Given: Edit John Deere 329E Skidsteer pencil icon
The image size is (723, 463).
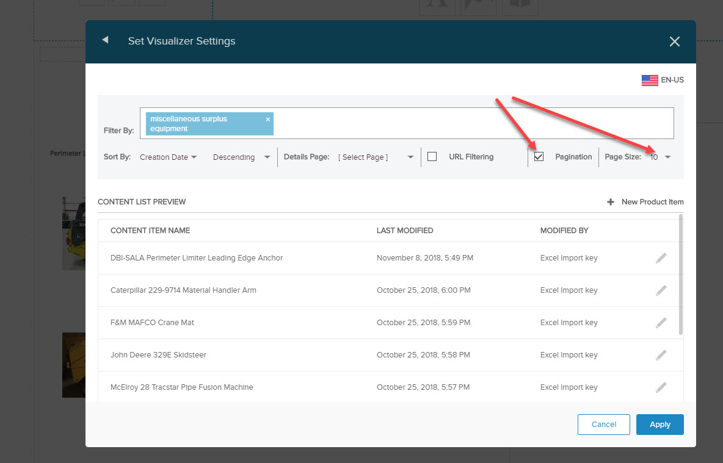Looking at the screenshot, I should pos(661,355).
